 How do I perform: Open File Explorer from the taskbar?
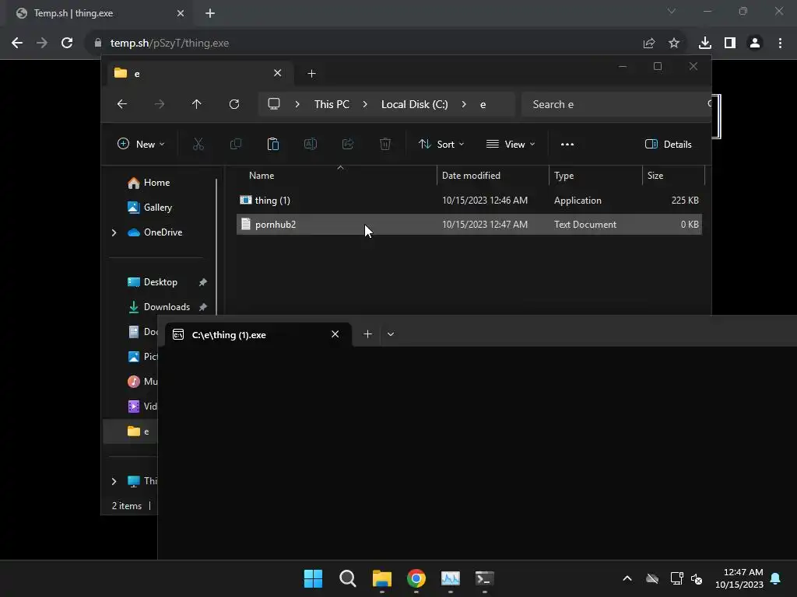381,578
